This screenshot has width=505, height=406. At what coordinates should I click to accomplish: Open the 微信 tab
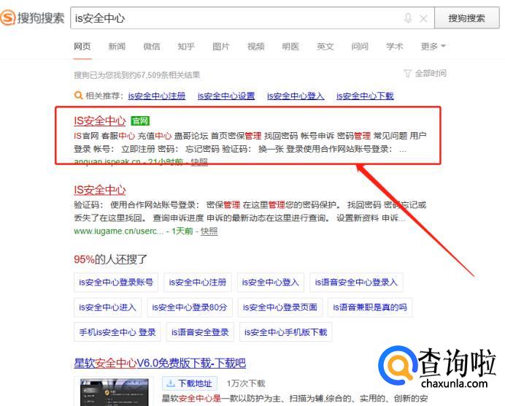pyautogui.click(x=152, y=47)
